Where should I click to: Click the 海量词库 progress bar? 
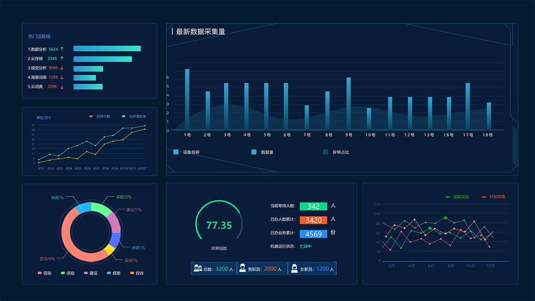85,78
